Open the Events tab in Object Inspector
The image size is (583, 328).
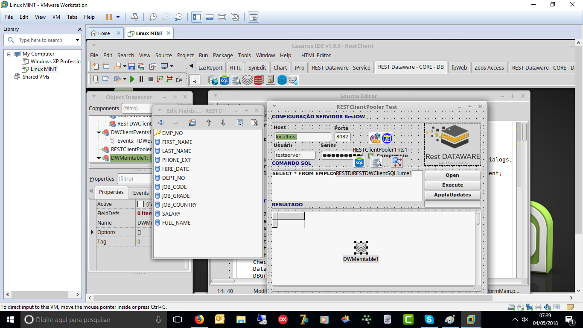[x=140, y=193]
